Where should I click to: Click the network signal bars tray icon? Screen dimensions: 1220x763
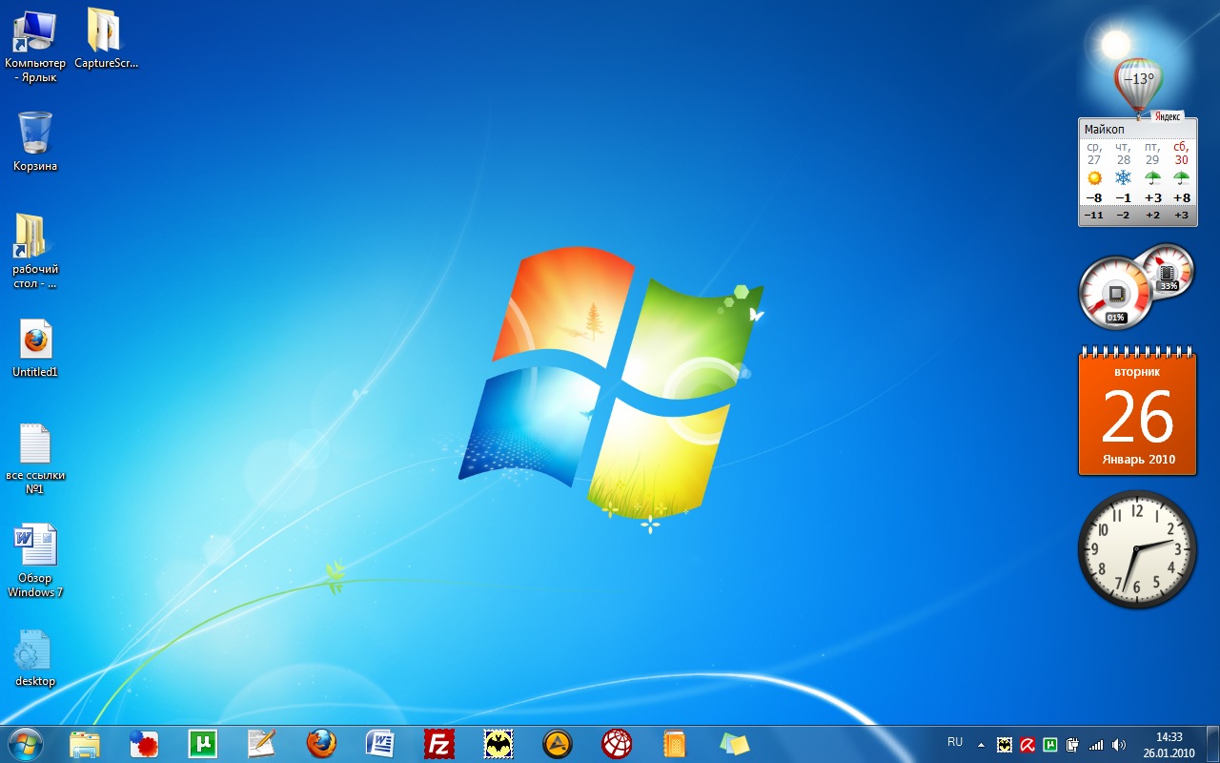(1096, 745)
